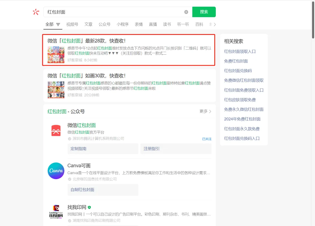The image size is (315, 226).
Task: Open the Canva round logo icon
Action: (56, 171)
